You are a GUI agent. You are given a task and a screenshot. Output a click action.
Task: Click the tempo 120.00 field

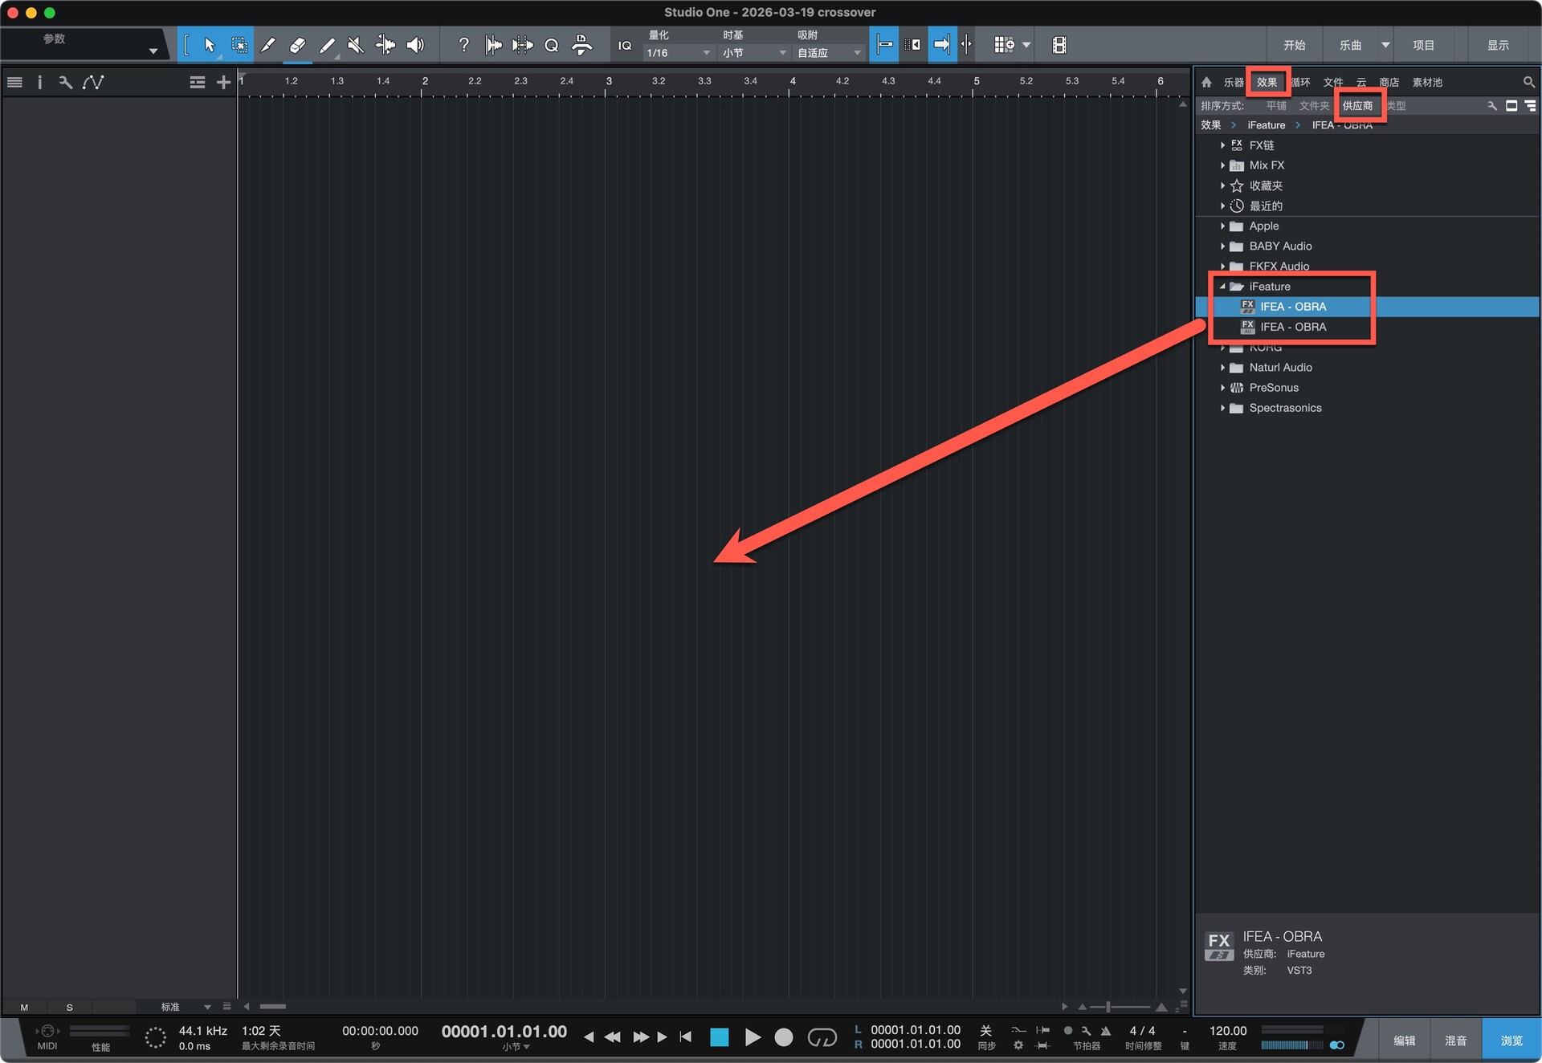[x=1227, y=1031]
